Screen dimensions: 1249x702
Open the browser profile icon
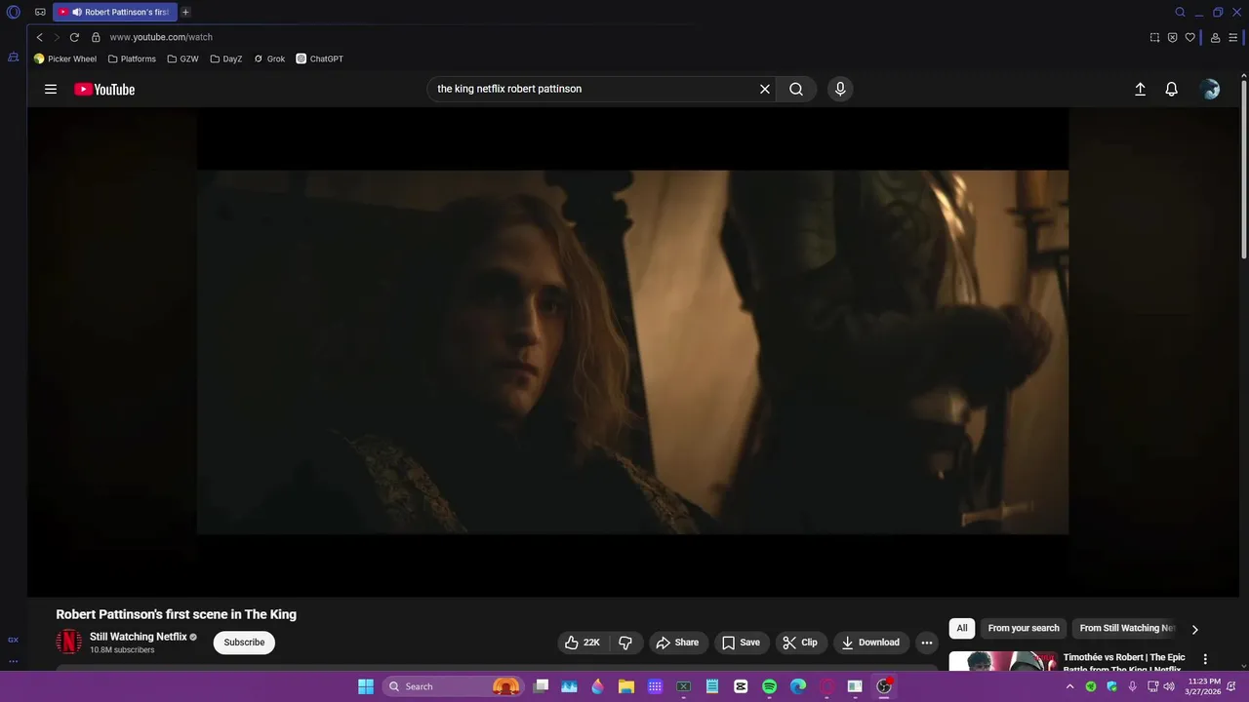pos(1215,37)
